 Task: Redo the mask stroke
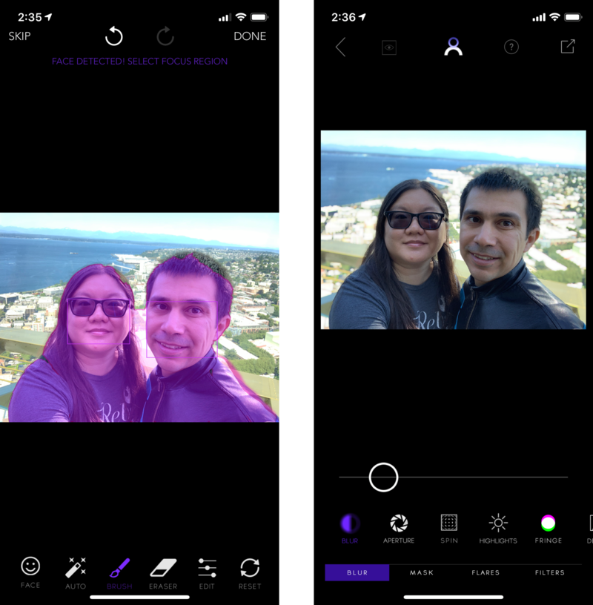pos(165,36)
